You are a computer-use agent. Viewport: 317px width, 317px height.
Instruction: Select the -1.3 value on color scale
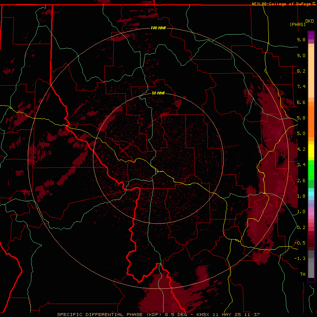pyautogui.click(x=300, y=259)
